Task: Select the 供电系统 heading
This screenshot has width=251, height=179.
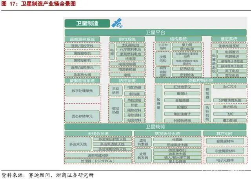Action: pyautogui.click(x=127, y=39)
